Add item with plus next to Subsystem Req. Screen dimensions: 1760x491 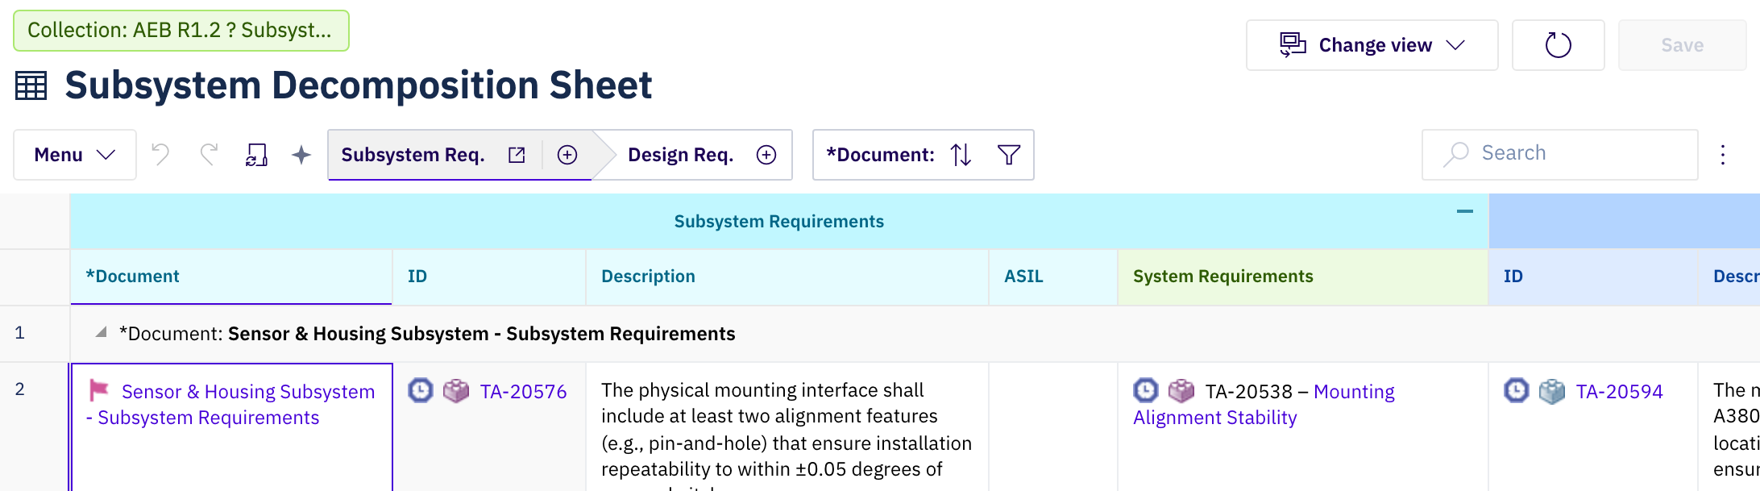point(567,155)
